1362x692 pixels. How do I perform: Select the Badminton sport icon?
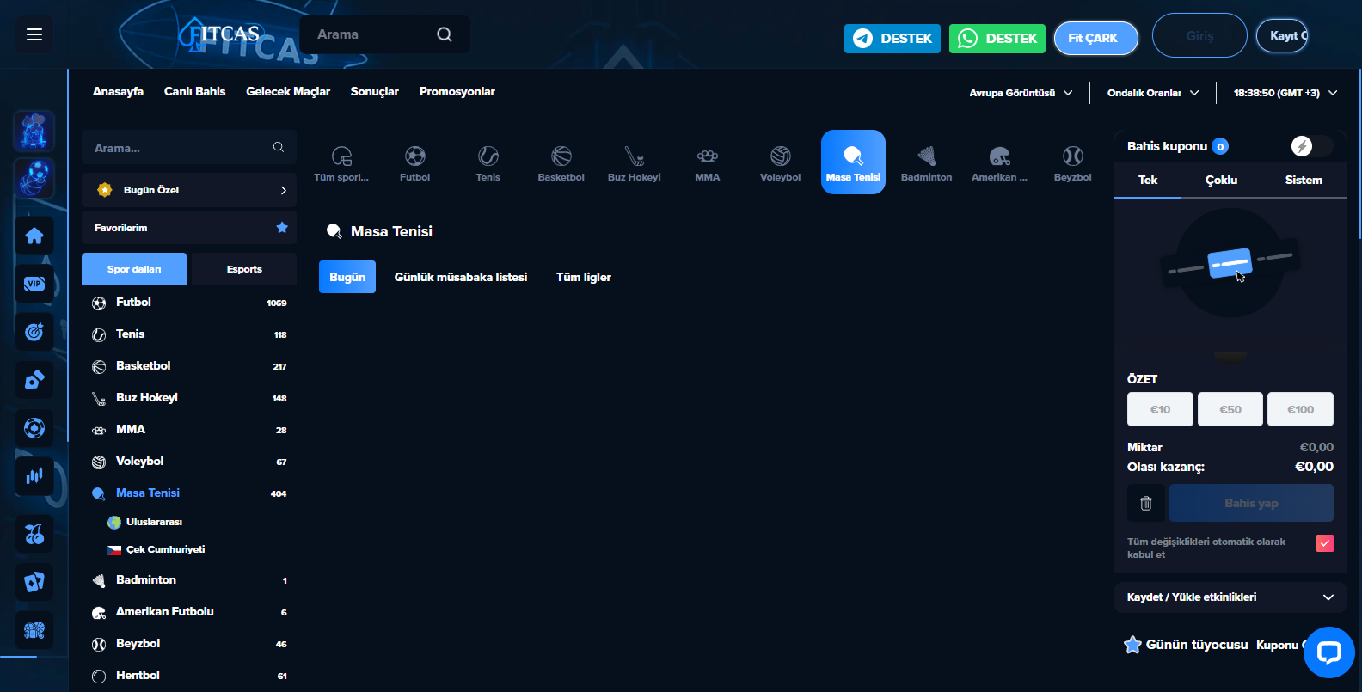pyautogui.click(x=926, y=162)
